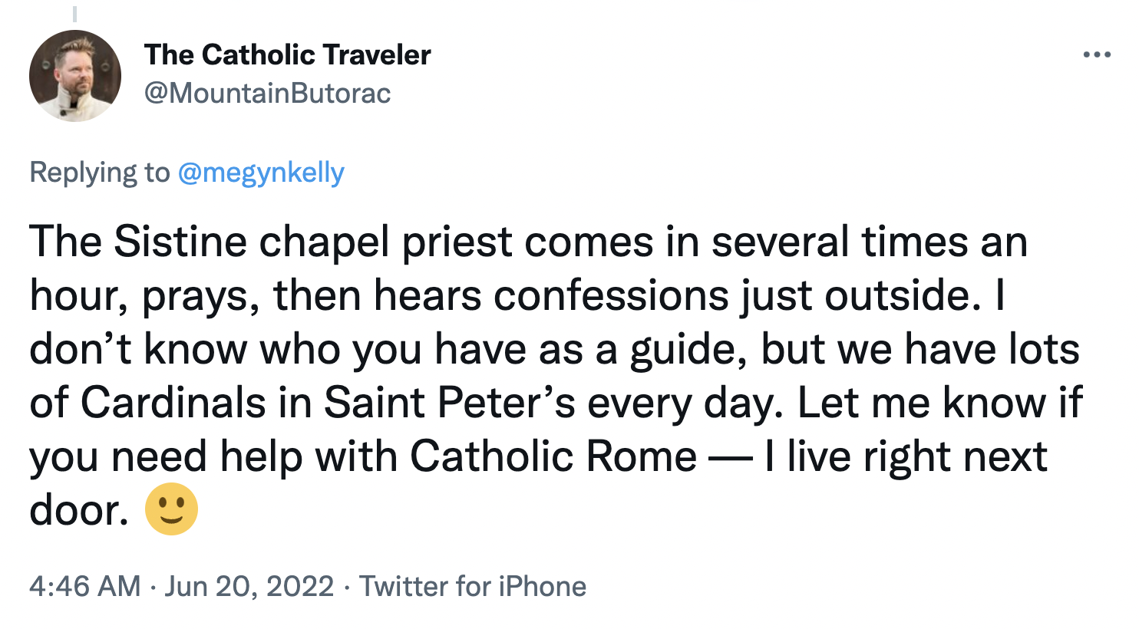Click the @MountainButorac handle
1139x629 pixels.
point(267,93)
